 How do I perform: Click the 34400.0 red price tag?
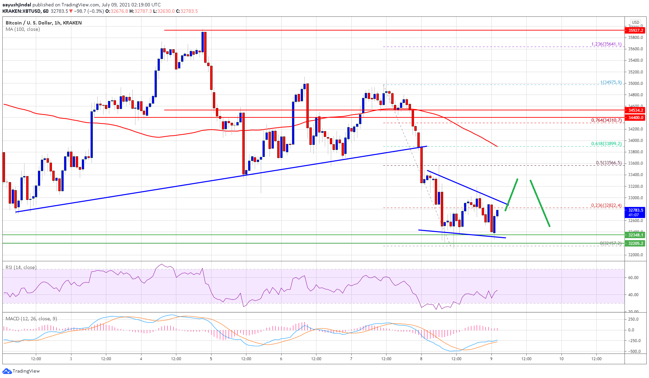coord(635,117)
